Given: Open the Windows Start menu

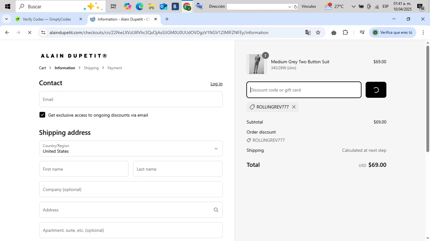Looking at the screenshot, I should (x=8, y=6).
